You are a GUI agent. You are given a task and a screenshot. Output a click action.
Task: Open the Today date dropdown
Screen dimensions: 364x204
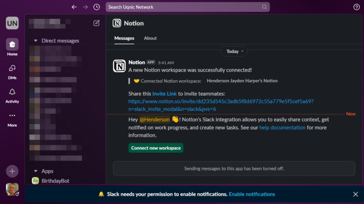tap(234, 51)
